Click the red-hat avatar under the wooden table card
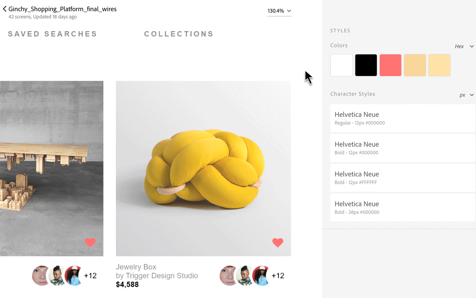Screen dimensions: 476x298 (74, 276)
